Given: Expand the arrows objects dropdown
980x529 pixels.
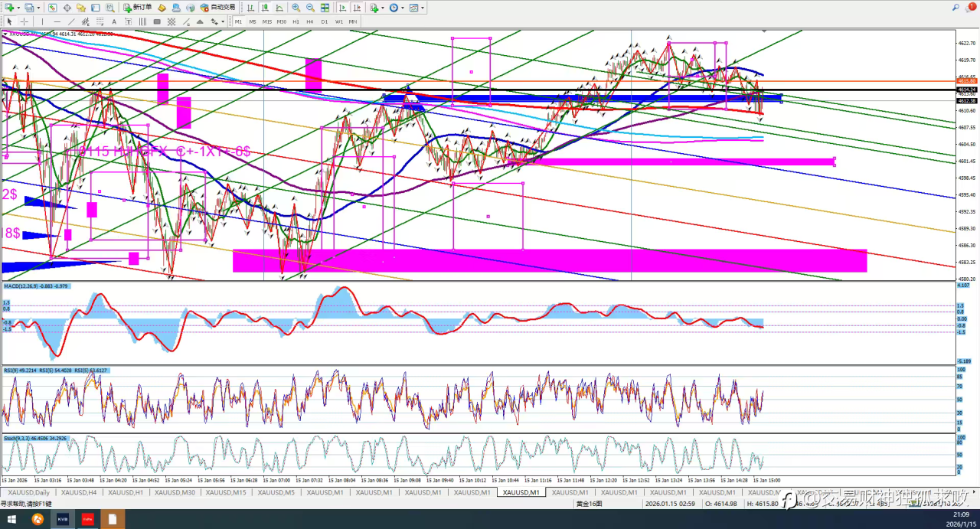Looking at the screenshot, I should click(223, 21).
